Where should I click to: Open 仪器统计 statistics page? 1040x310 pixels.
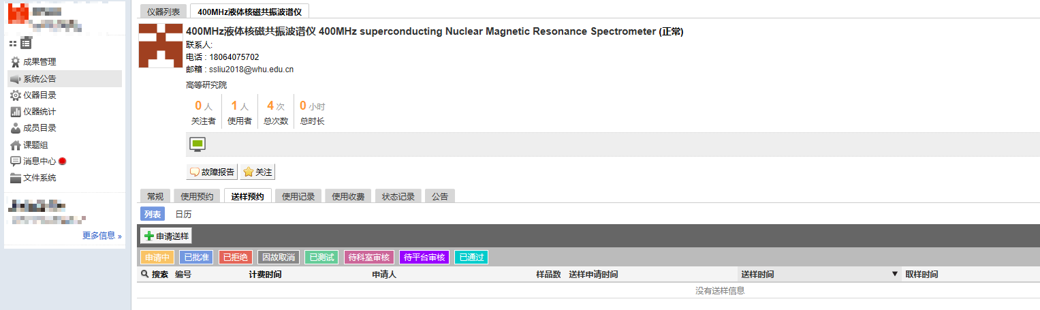40,112
